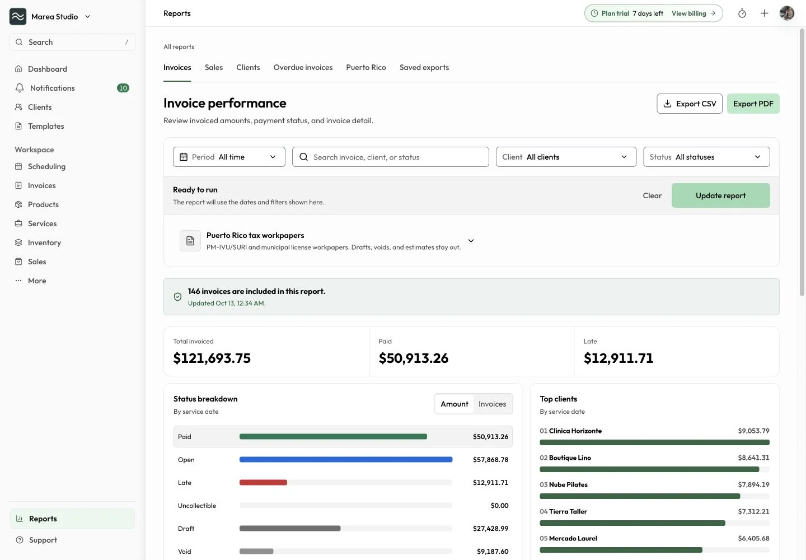Open Support in the sidebar
The width and height of the screenshot is (806, 560).
pyautogui.click(x=72, y=540)
